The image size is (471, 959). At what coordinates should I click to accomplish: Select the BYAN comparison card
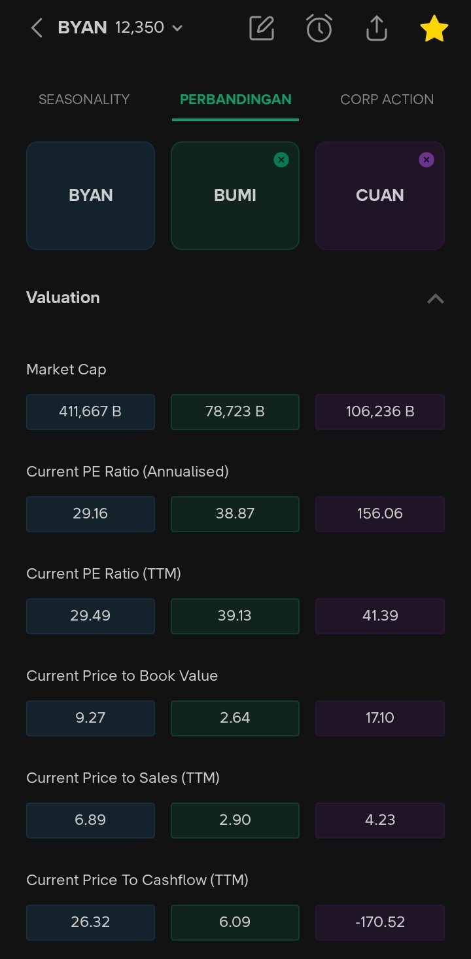coord(90,196)
